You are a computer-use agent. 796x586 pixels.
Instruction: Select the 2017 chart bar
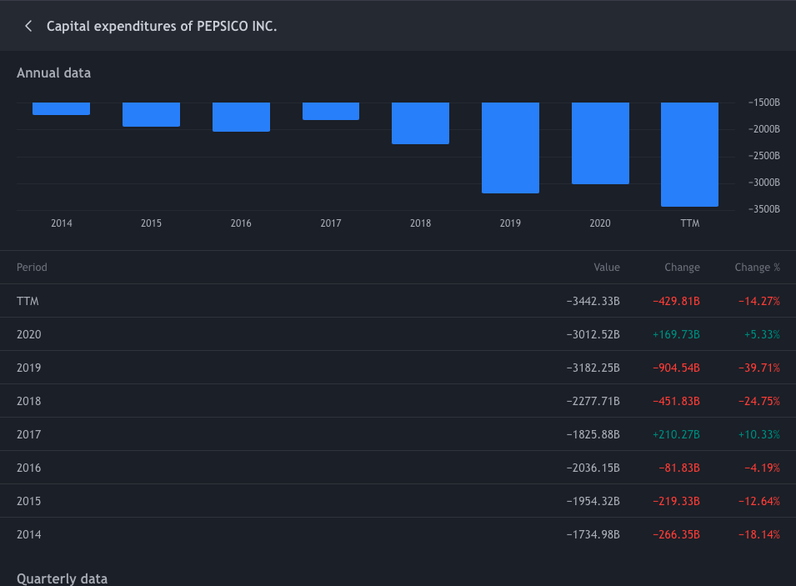(x=331, y=111)
